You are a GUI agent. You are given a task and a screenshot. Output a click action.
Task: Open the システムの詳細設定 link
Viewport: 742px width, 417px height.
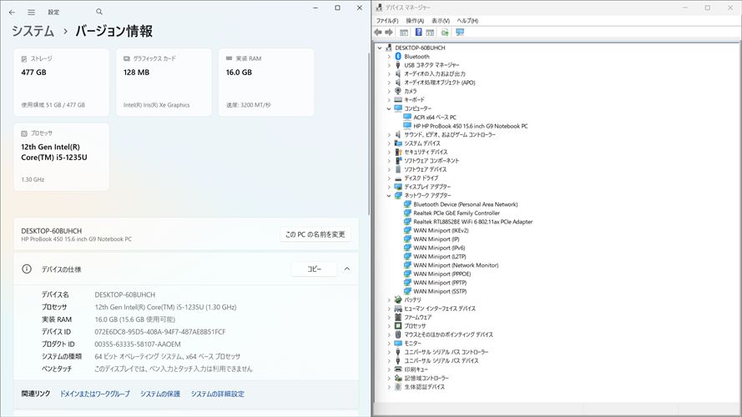[217, 394]
